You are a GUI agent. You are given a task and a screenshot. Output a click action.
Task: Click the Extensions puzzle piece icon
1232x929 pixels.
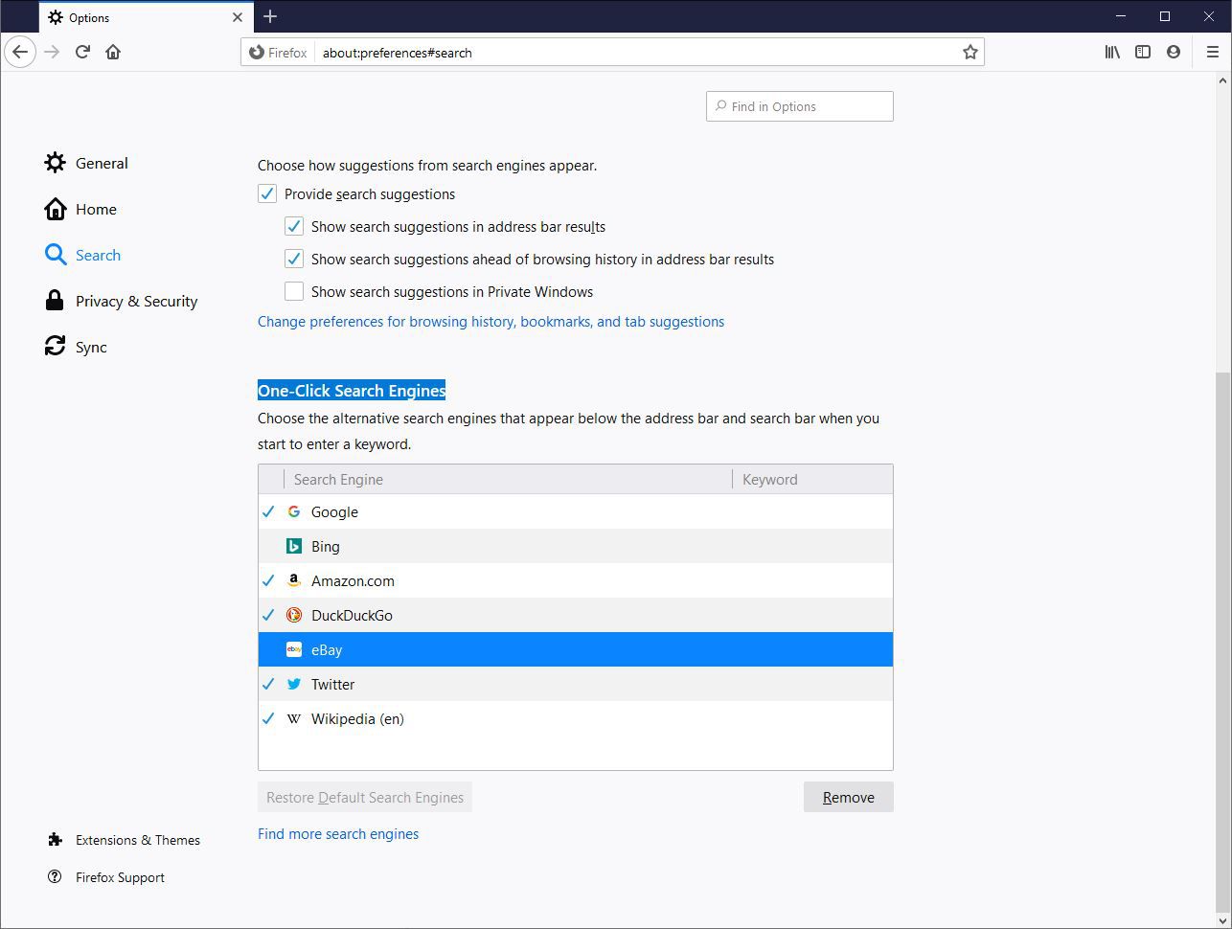55,840
